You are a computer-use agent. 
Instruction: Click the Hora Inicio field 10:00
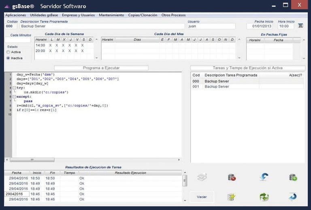click(x=285, y=26)
